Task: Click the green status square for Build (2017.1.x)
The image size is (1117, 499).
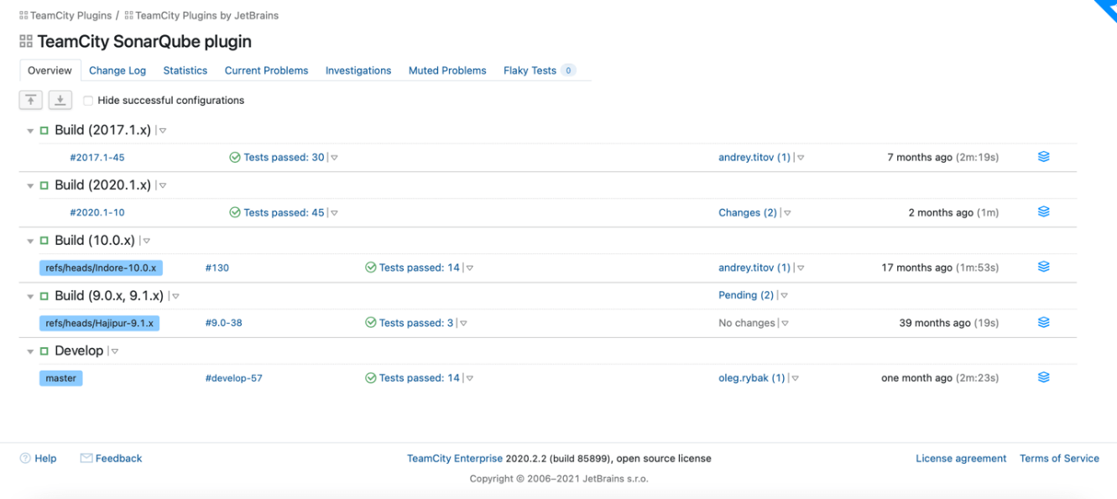Action: [44, 131]
